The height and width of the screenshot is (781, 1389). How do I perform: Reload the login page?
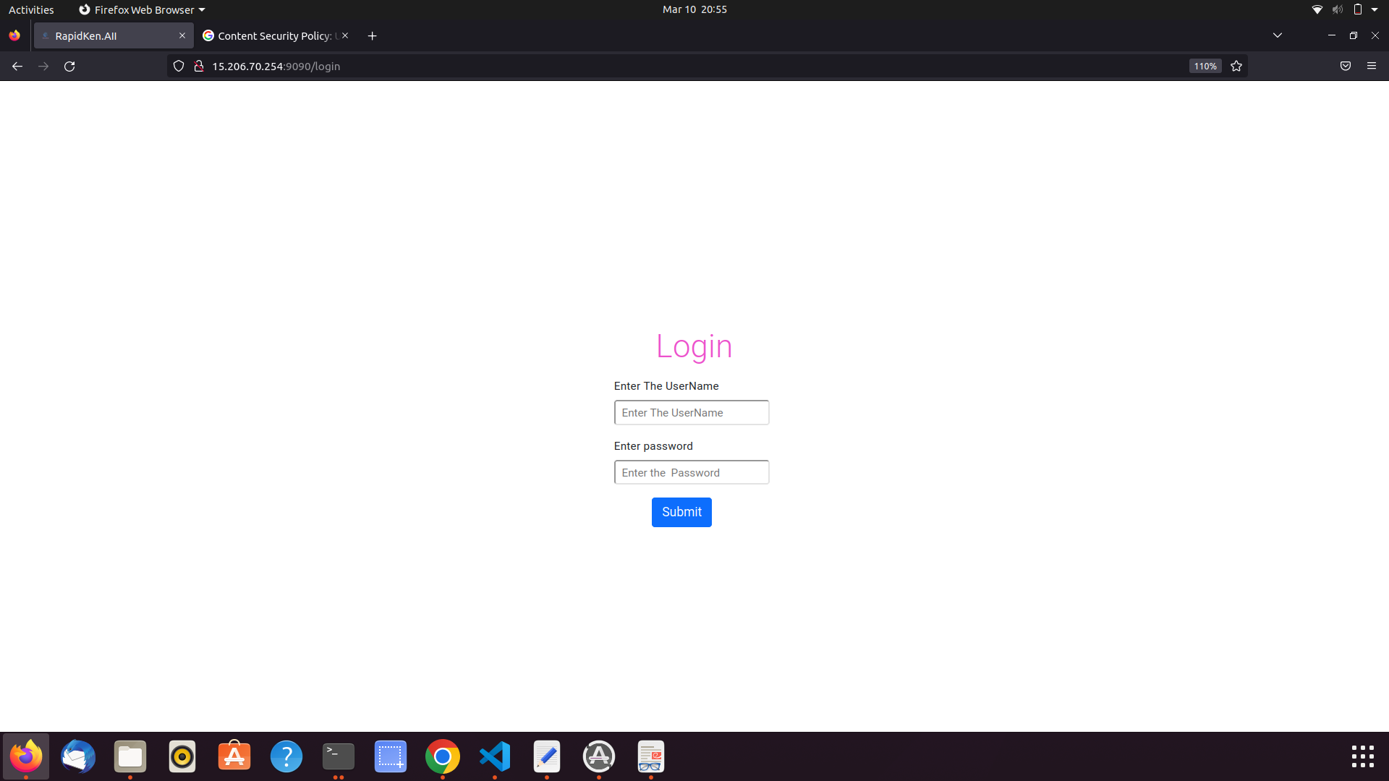click(69, 66)
